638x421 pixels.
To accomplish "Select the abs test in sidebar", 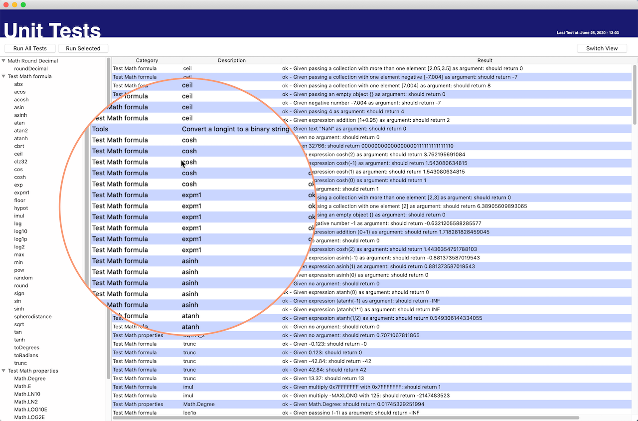I will [x=18, y=84].
